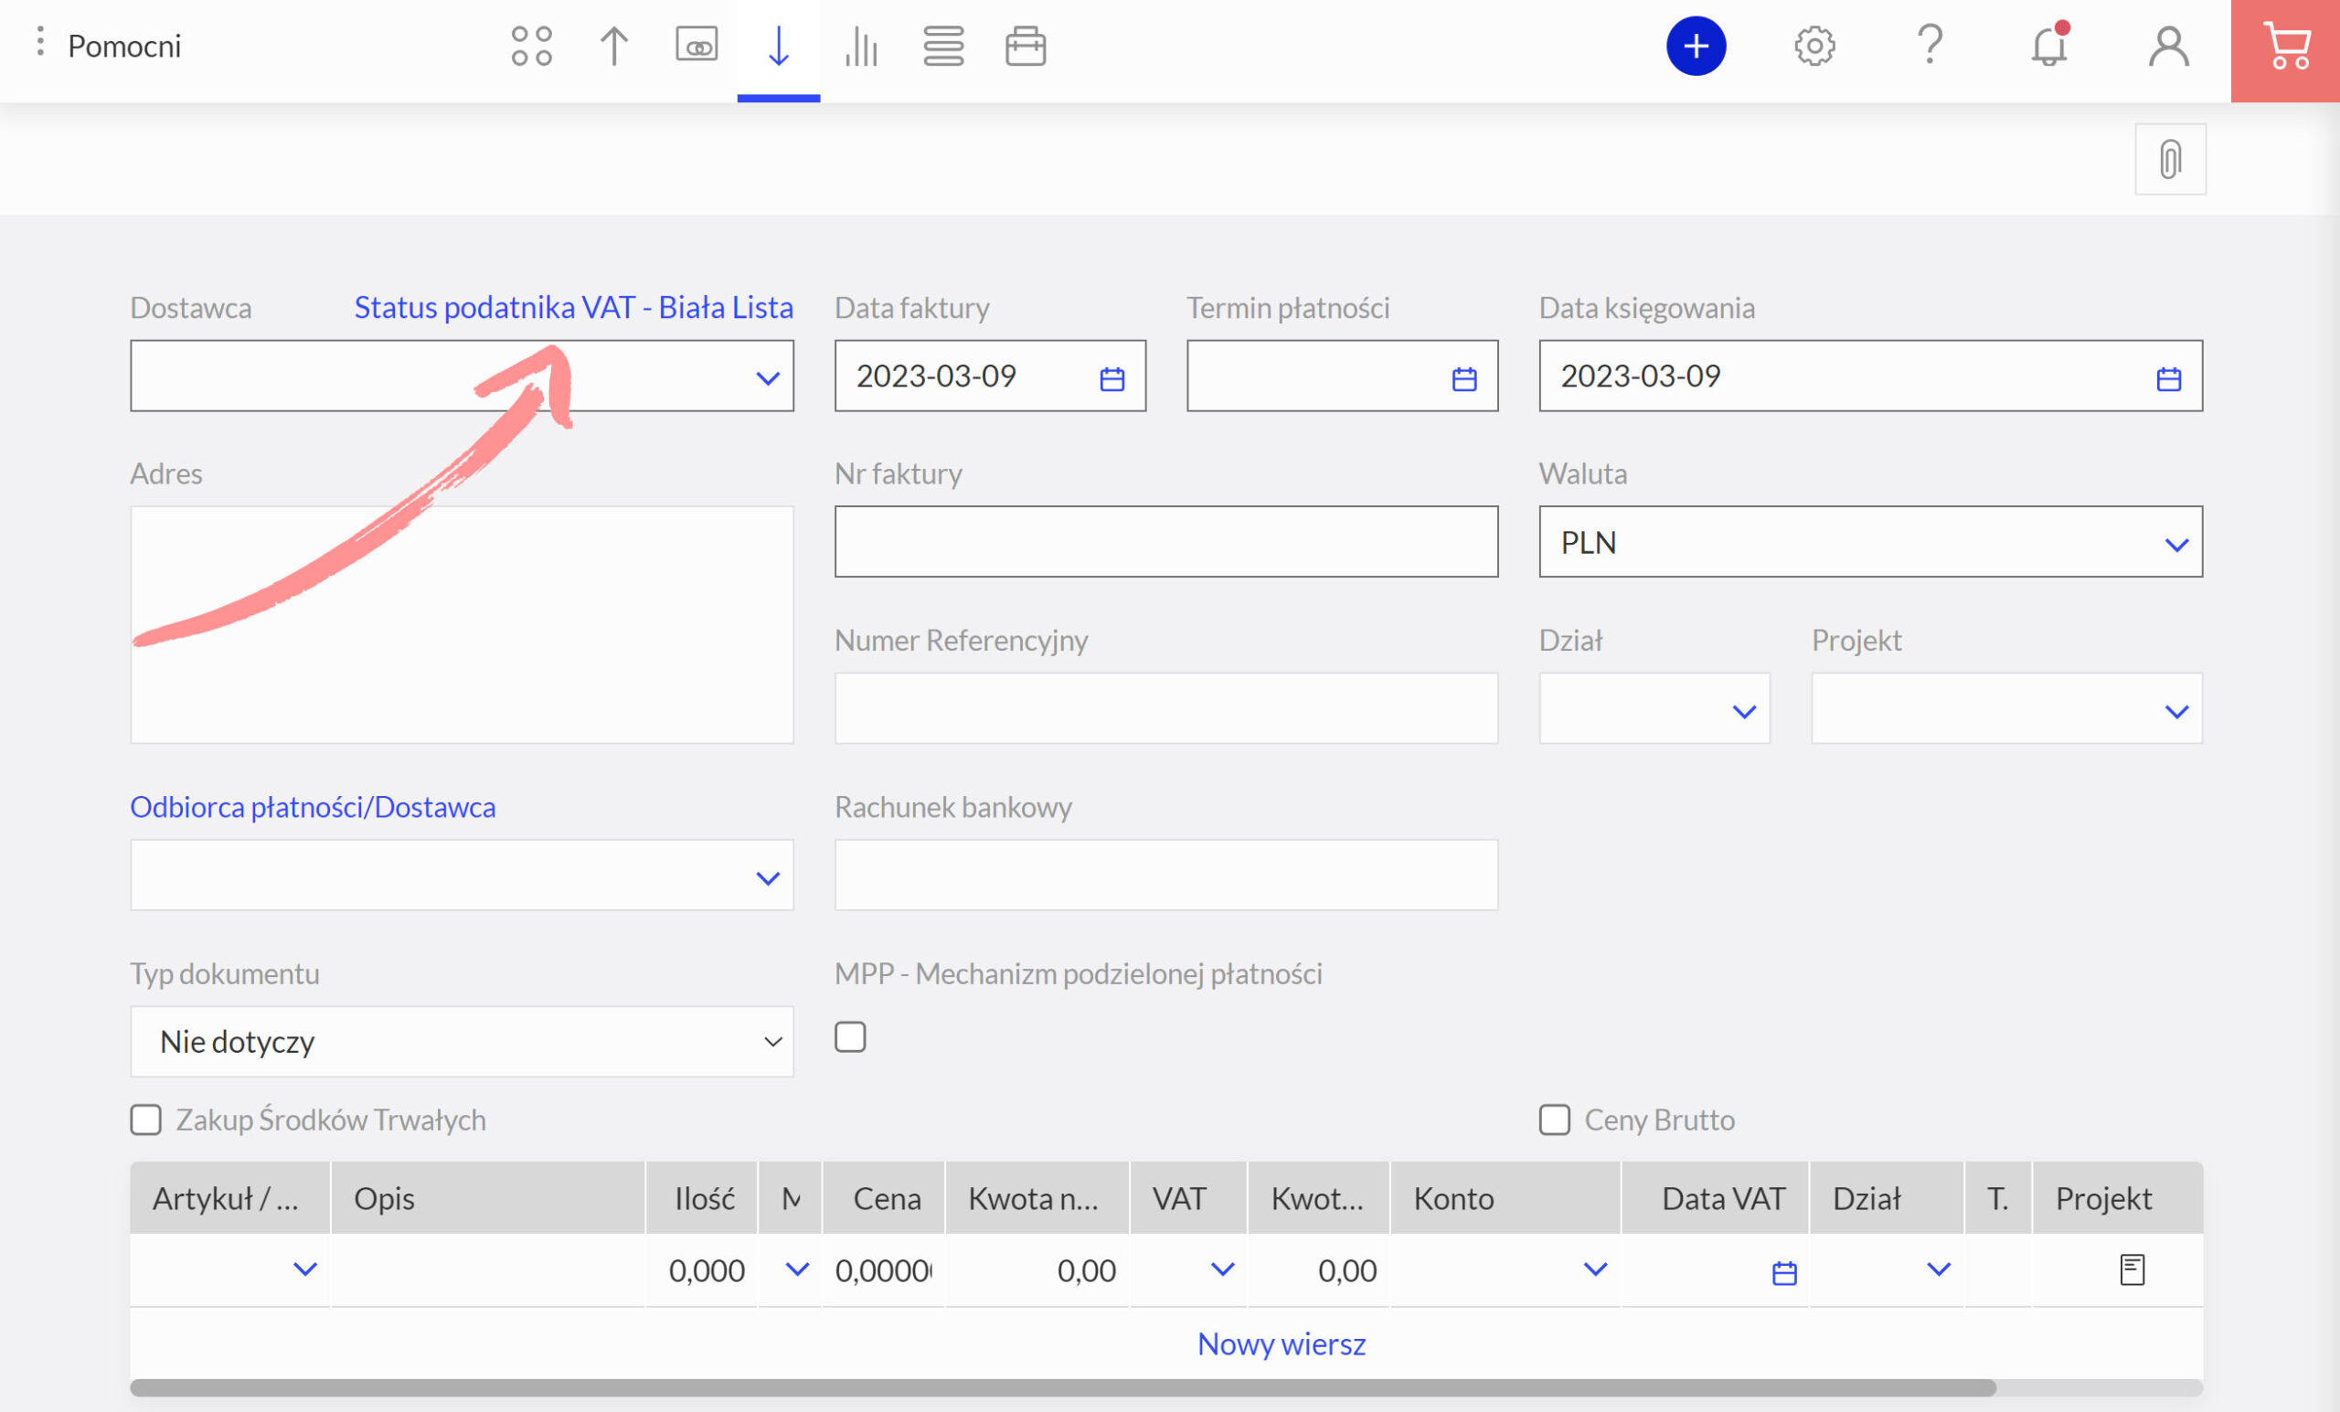2340x1412 pixels.
Task: Open calendar in Data VAT cell
Action: click(1784, 1272)
